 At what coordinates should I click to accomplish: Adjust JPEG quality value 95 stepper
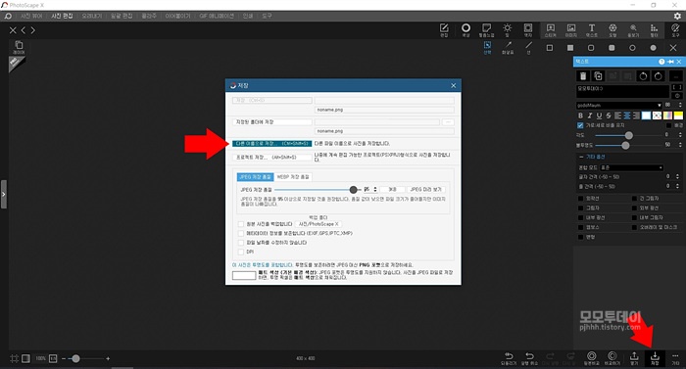tap(375, 189)
